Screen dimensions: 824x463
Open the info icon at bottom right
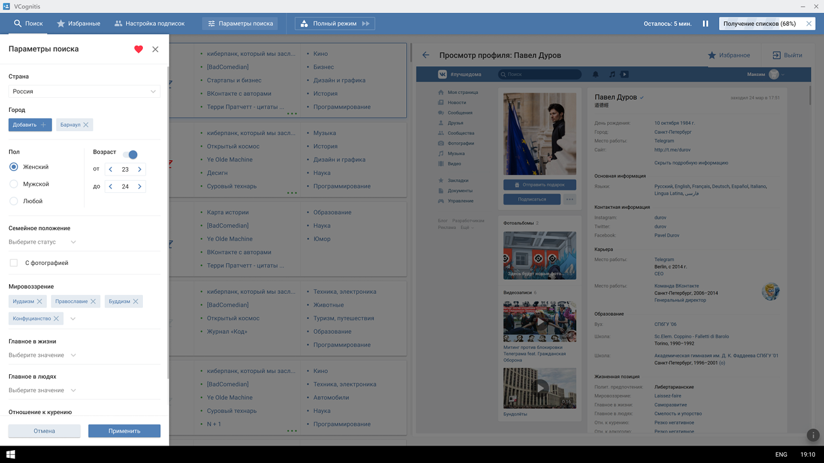click(x=813, y=435)
